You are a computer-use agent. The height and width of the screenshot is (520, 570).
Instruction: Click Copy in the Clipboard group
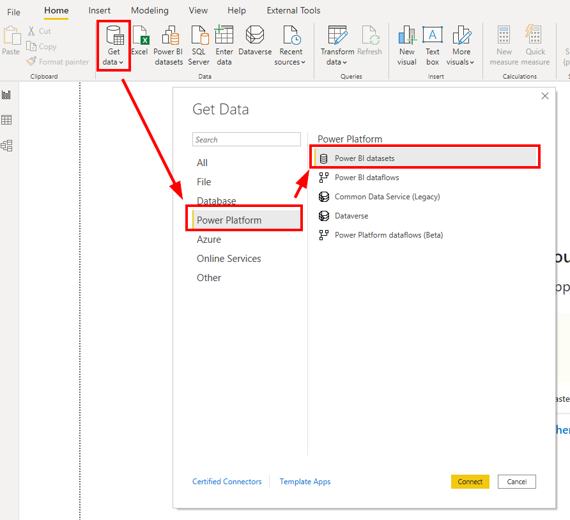[x=42, y=47]
